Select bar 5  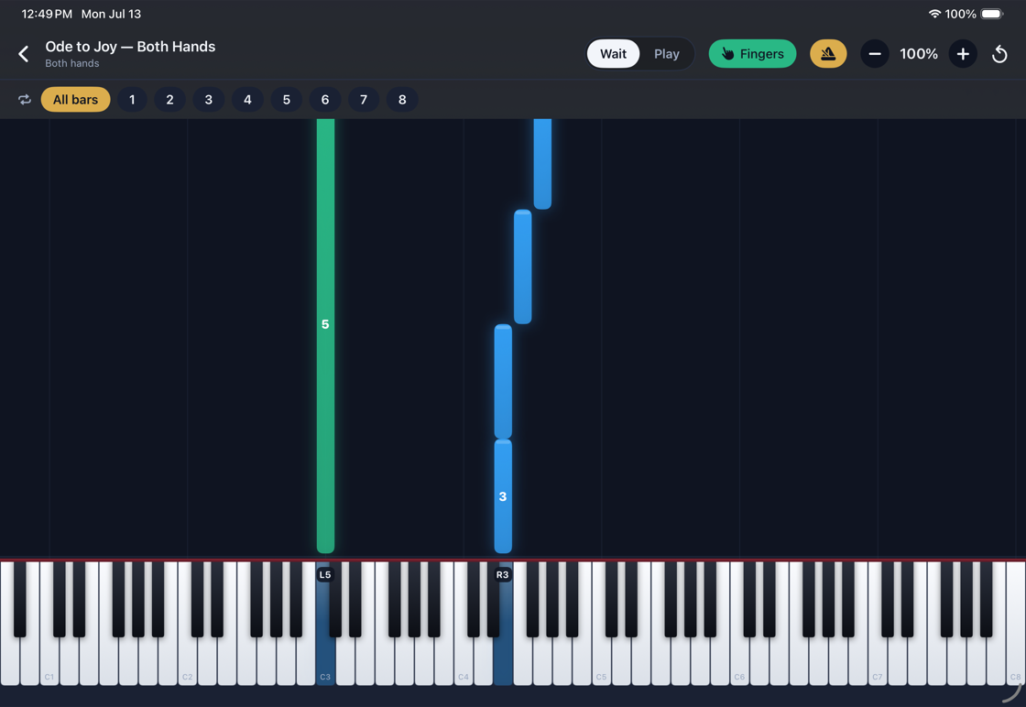pos(287,100)
